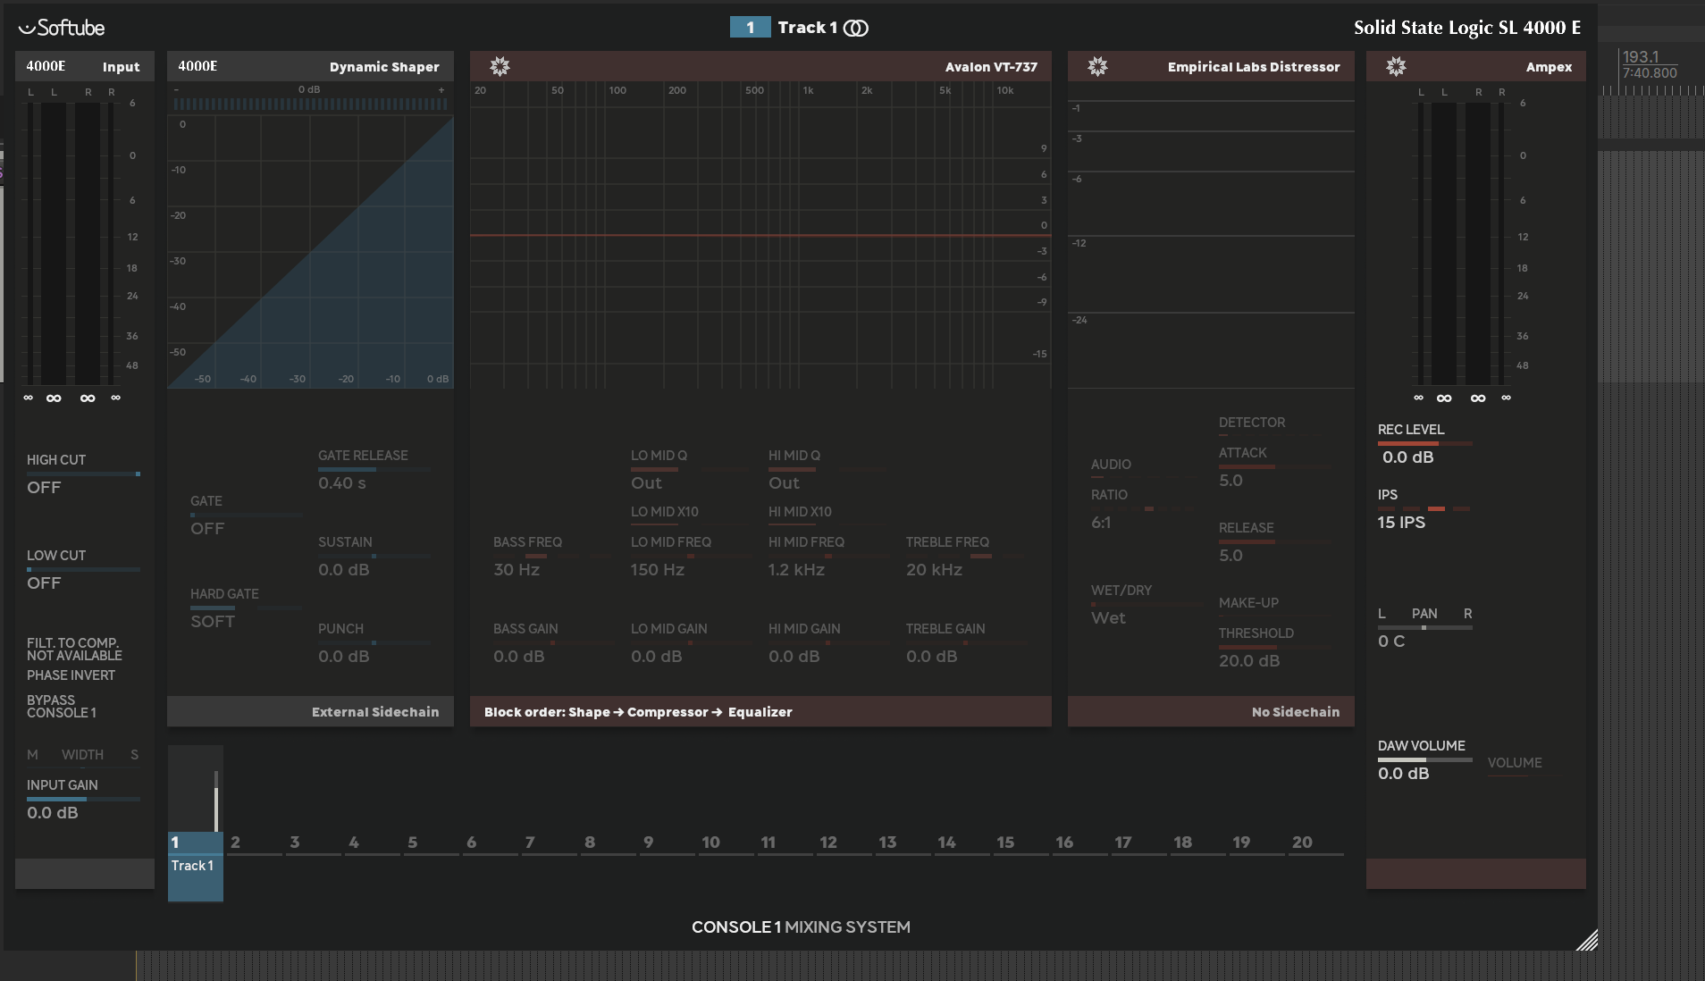Open the 4000E Dynamic Shaper section header
This screenshot has height=981, width=1705.
[x=310, y=66]
